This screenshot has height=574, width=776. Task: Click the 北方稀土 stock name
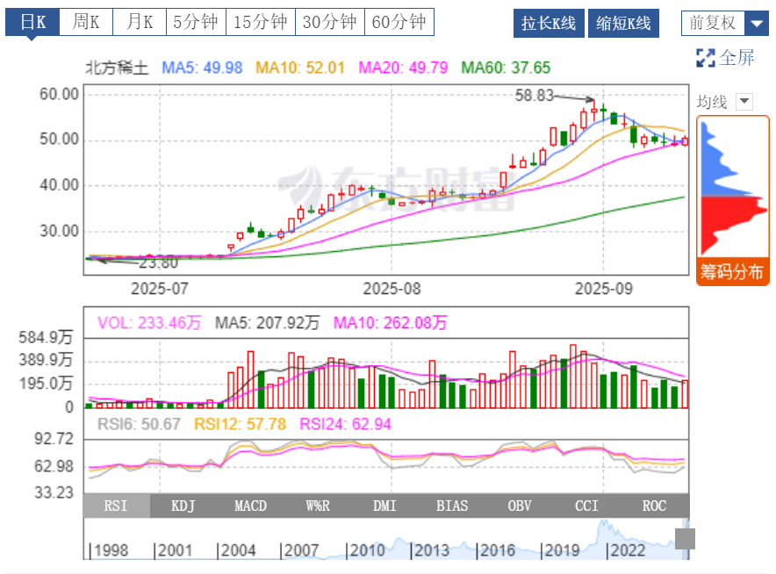click(117, 68)
